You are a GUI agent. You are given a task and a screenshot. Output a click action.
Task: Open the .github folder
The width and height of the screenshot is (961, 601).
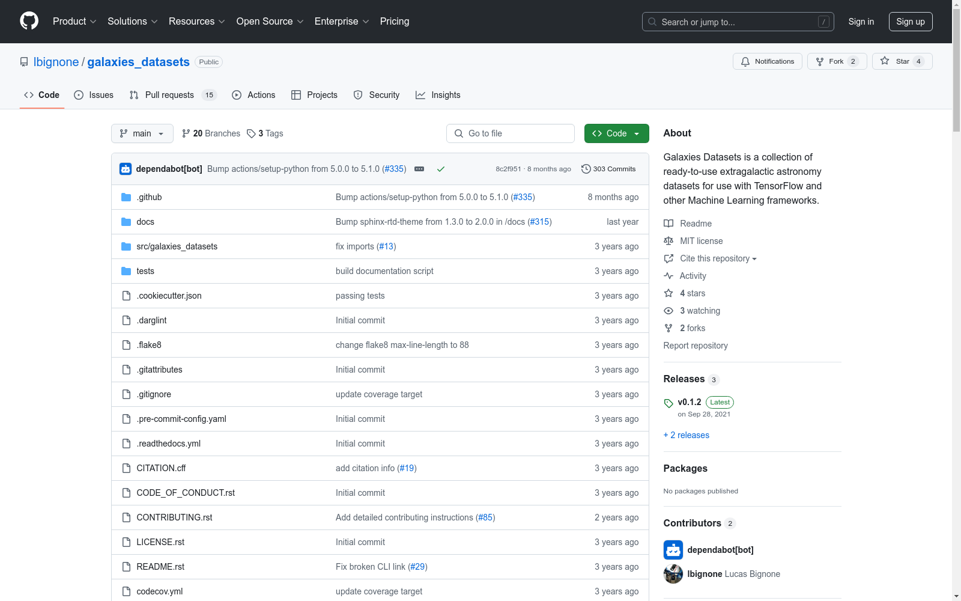149,197
